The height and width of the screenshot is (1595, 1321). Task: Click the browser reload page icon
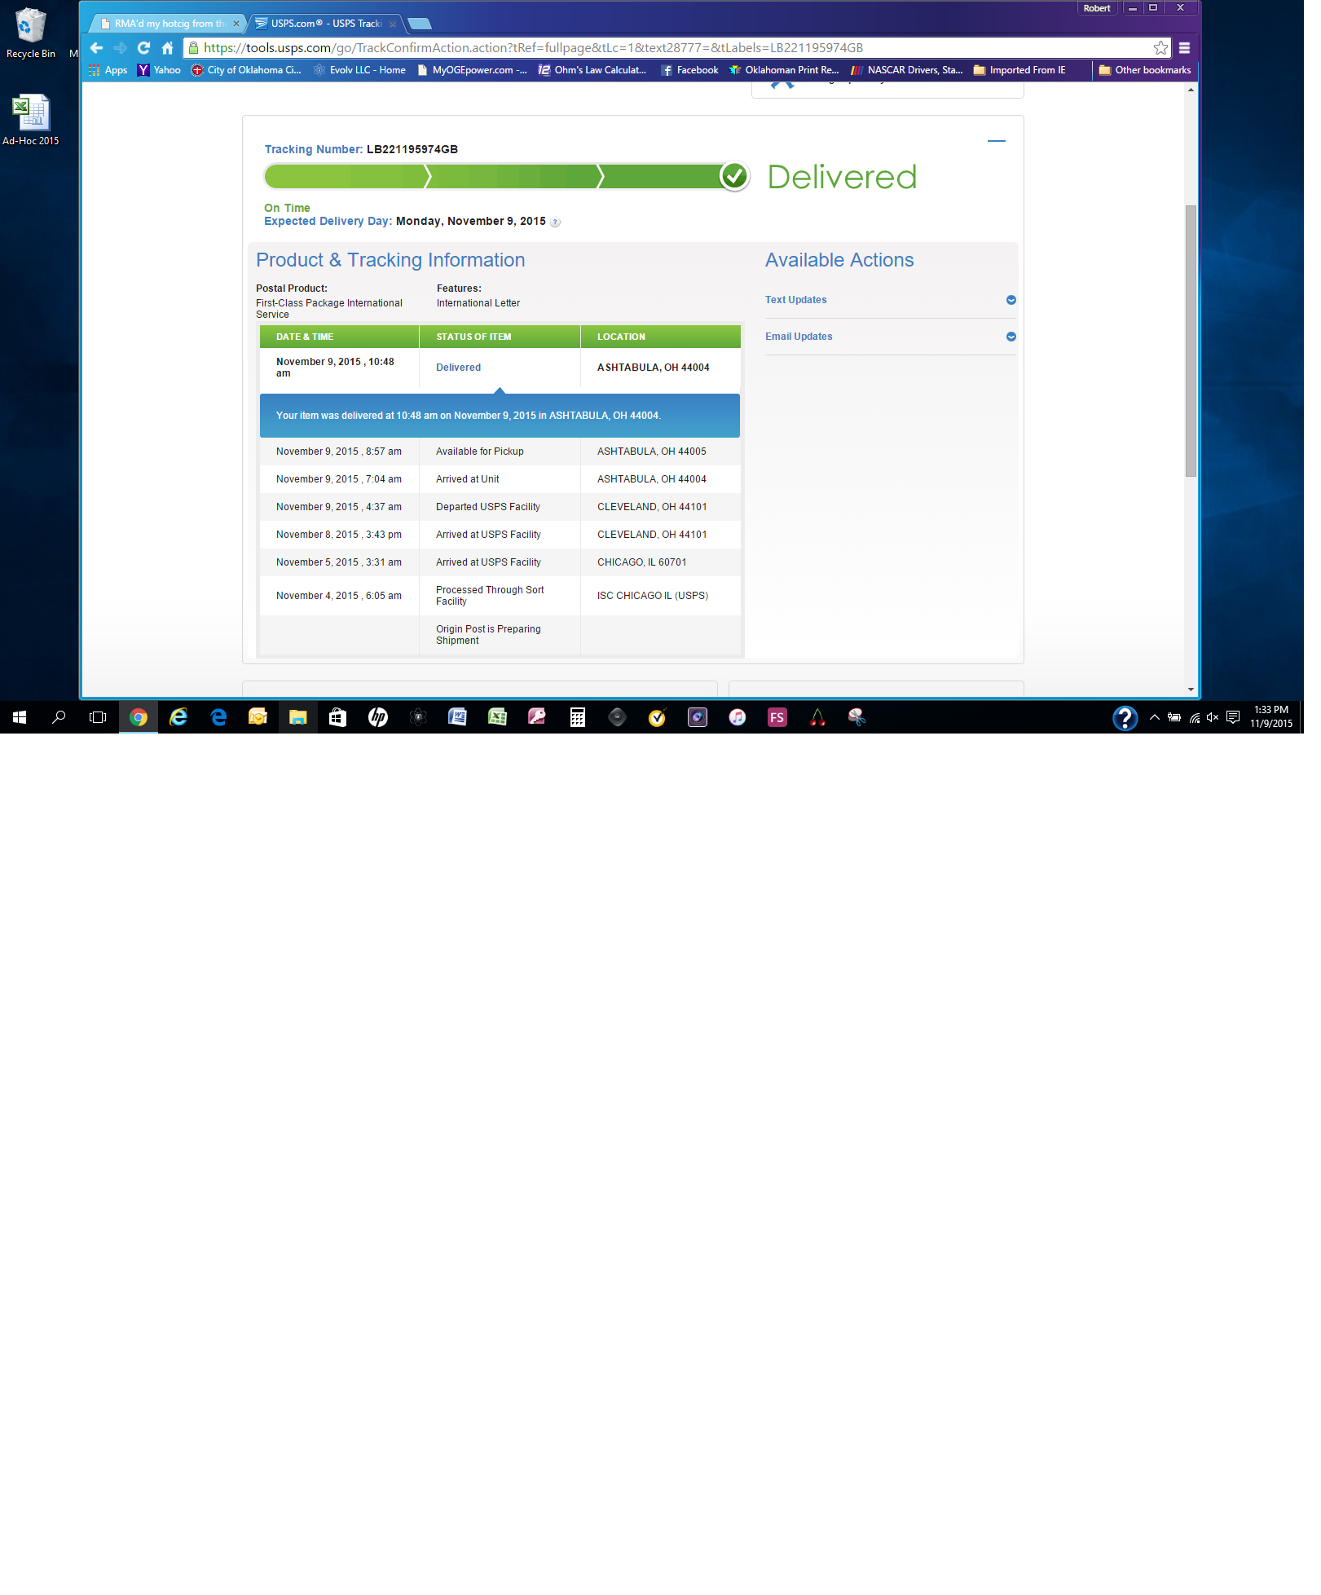click(x=144, y=48)
